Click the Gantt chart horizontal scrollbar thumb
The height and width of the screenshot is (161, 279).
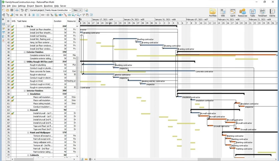point(209,159)
